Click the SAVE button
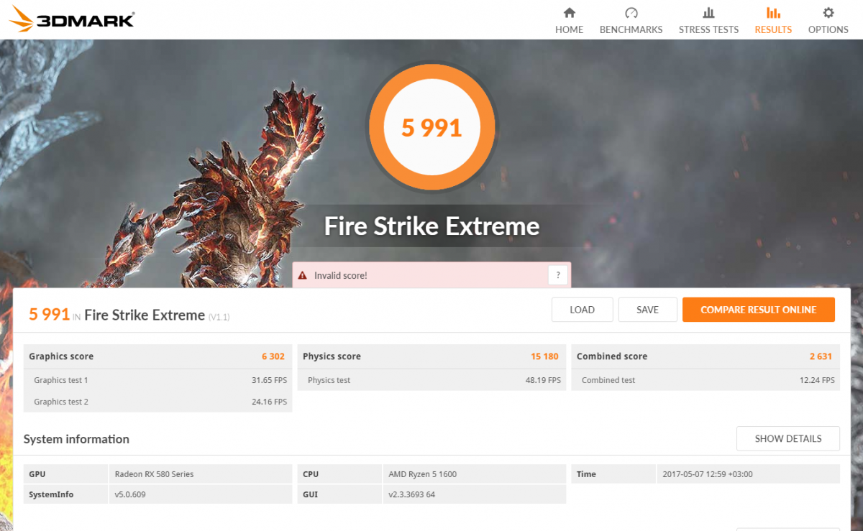 coord(647,310)
